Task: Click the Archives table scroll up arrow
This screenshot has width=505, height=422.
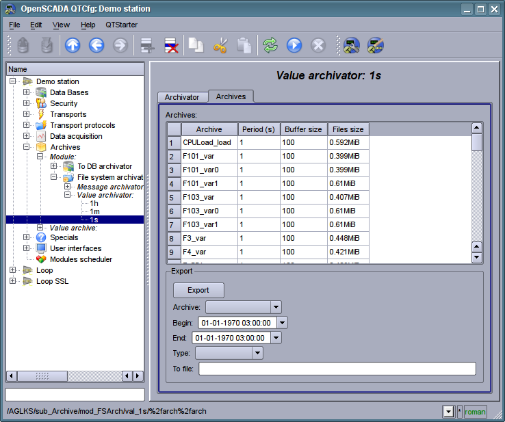Action: 477,128
